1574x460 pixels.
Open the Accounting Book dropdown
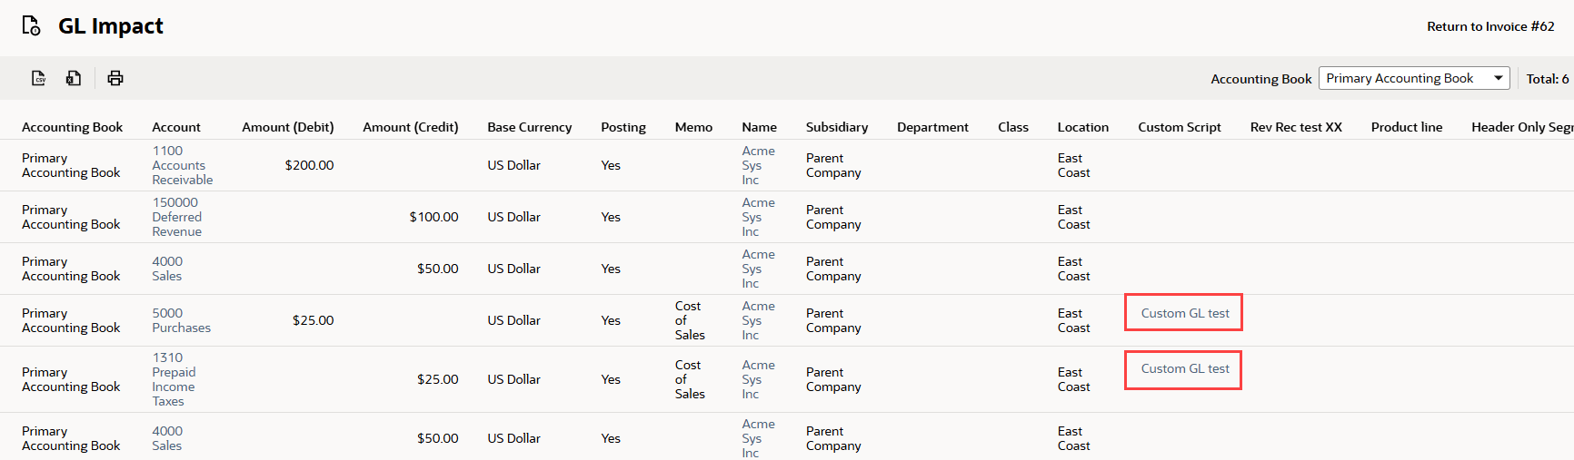pyautogui.click(x=1414, y=79)
